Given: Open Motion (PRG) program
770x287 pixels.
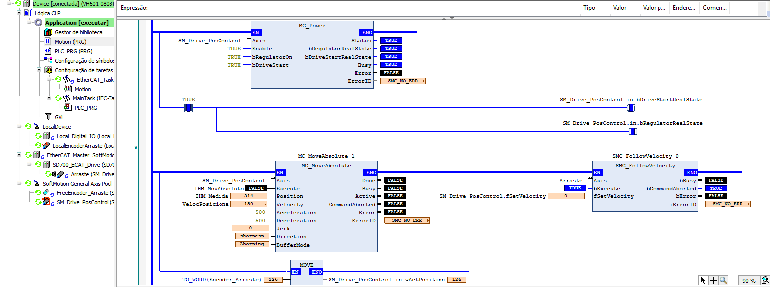Looking at the screenshot, I should [70, 42].
